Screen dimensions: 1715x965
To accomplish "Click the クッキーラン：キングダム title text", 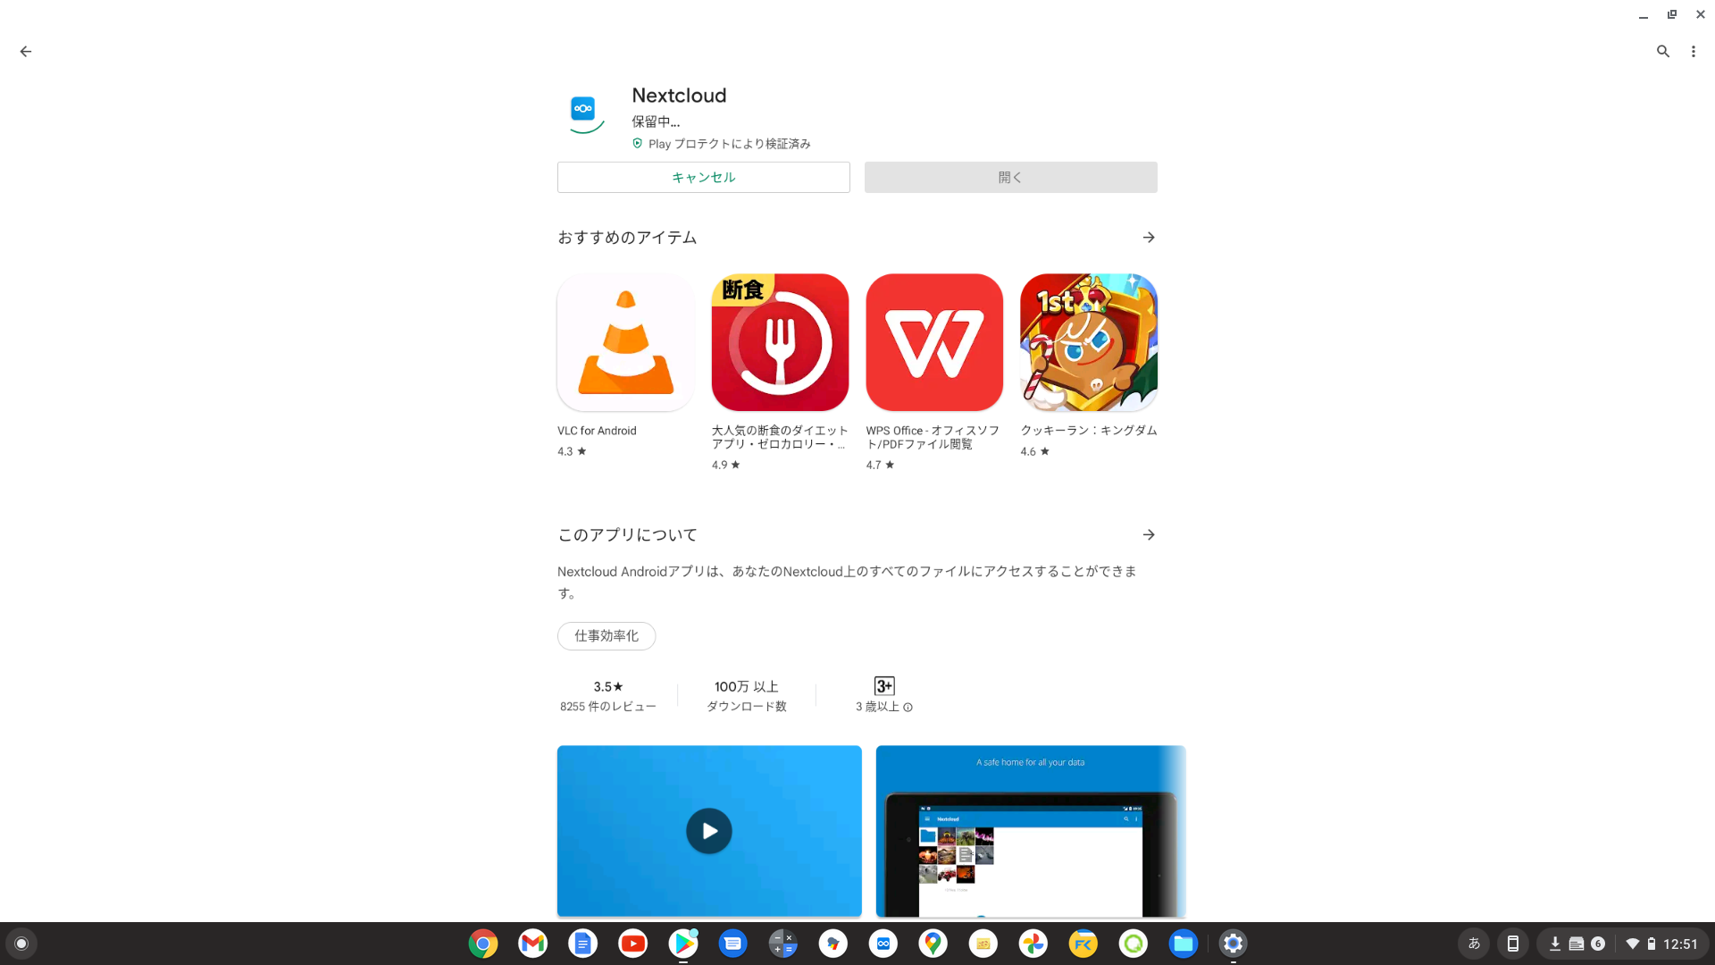I will pos(1089,431).
